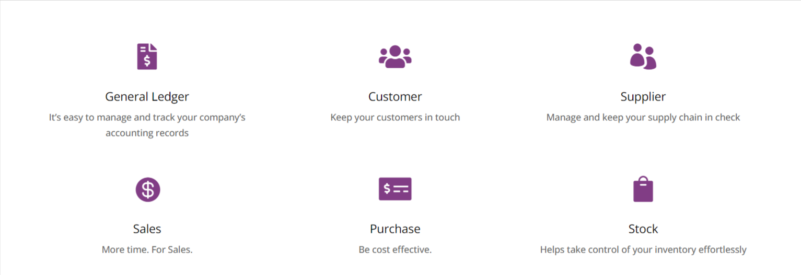Click 'Manage and keep your supply chain' description
Viewport: 801px width, 275px height.
(x=643, y=118)
